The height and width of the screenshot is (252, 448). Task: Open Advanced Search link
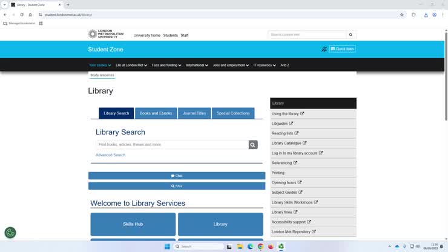click(x=110, y=155)
